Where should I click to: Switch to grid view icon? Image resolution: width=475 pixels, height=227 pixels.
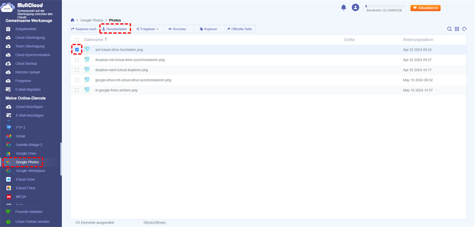pyautogui.click(x=457, y=29)
